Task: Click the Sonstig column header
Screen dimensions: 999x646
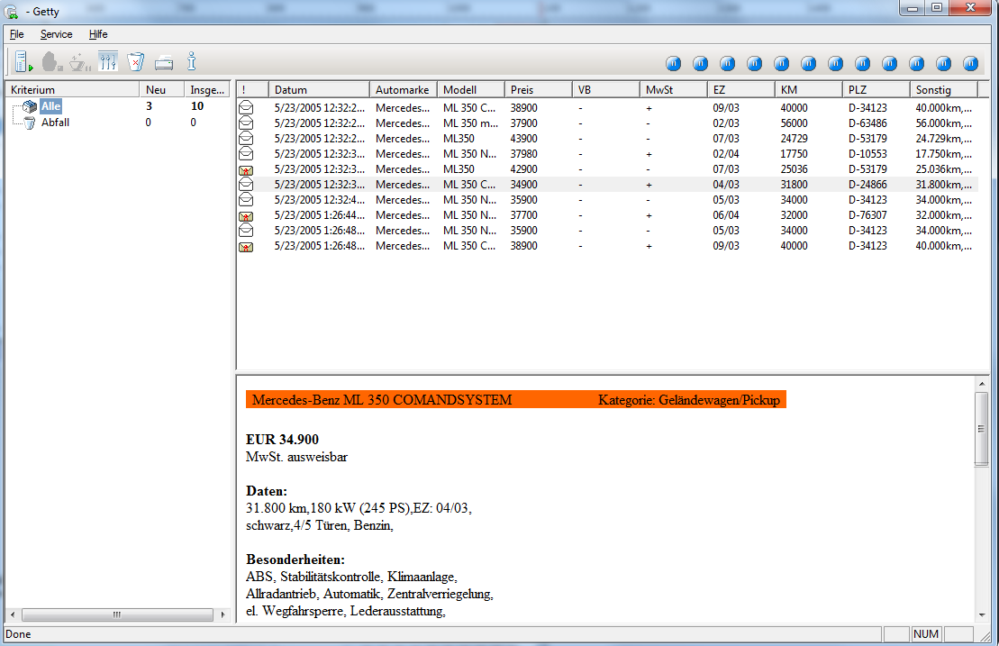Action: click(x=944, y=90)
